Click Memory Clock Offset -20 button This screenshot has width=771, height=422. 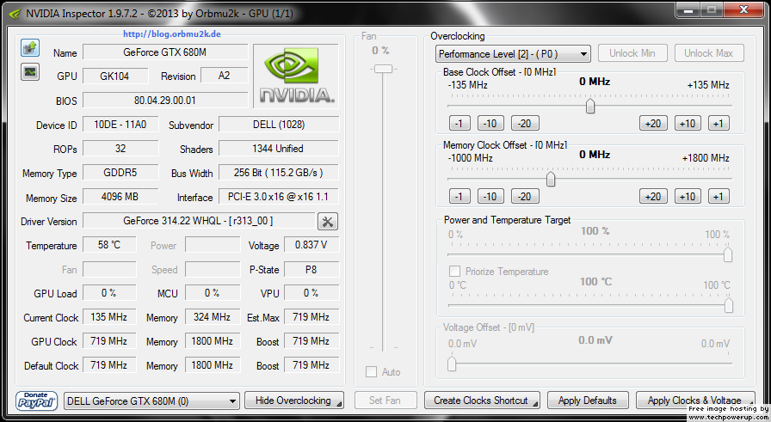tap(525, 197)
